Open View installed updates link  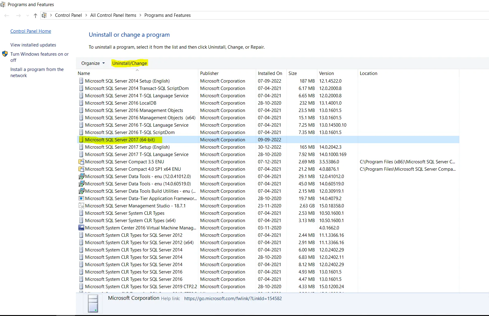click(33, 45)
